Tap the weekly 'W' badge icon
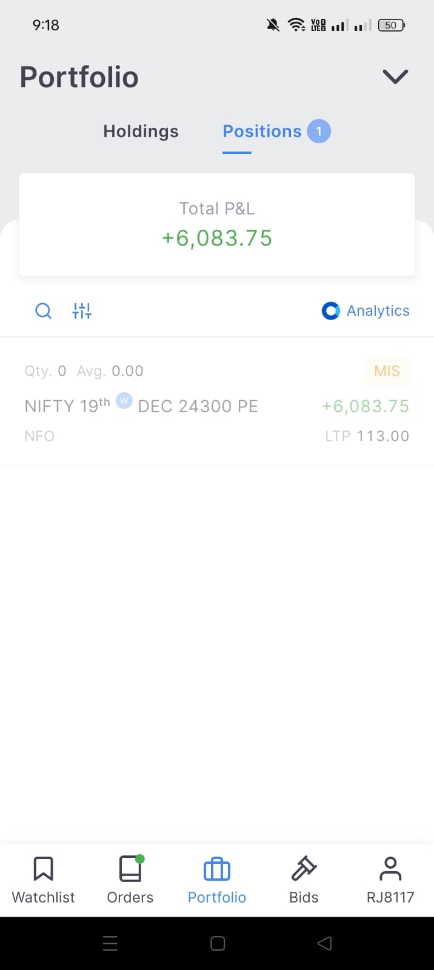 click(x=124, y=401)
